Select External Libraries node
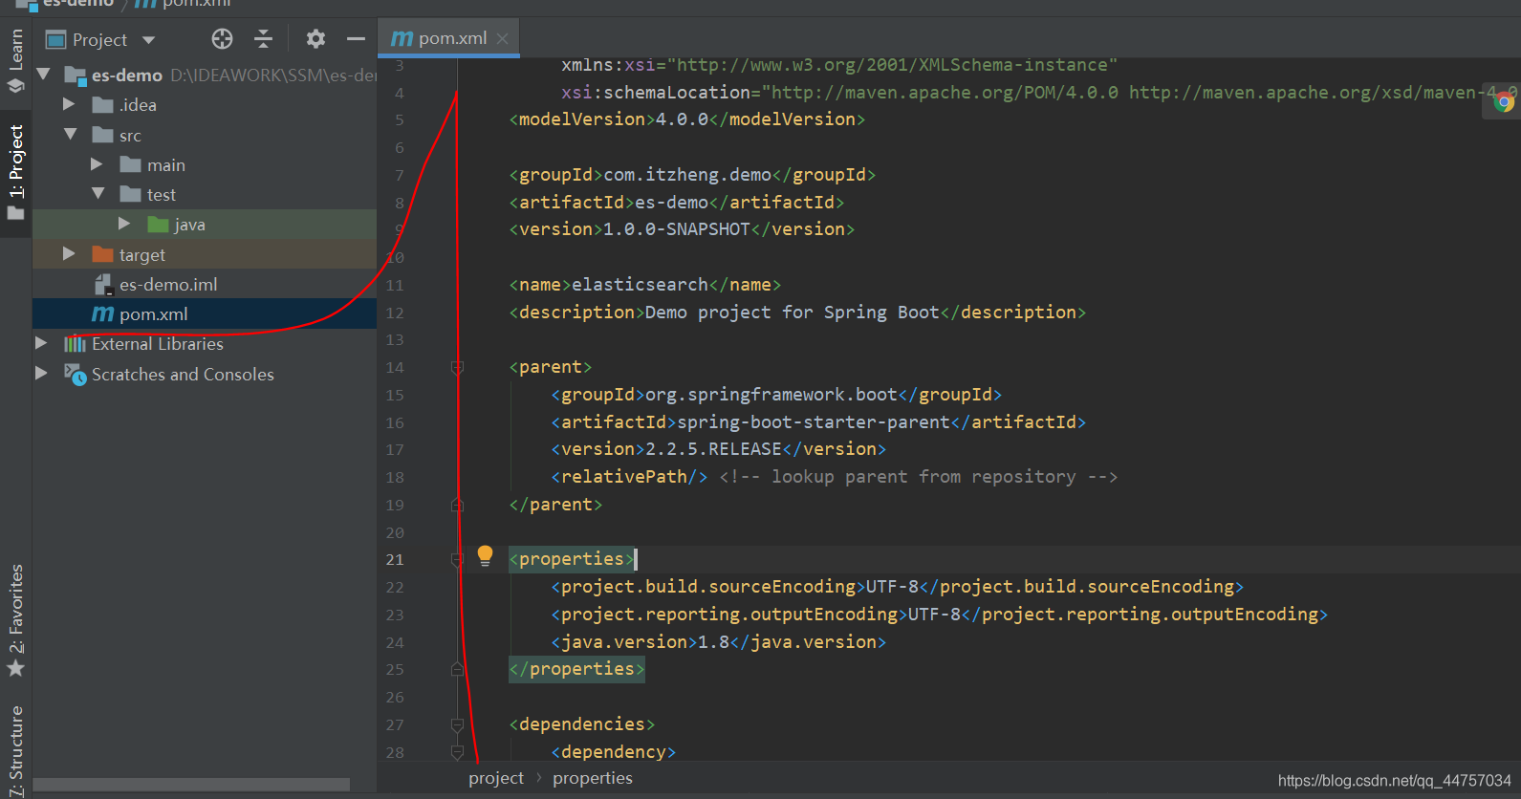This screenshot has width=1521, height=799. (x=205, y=344)
